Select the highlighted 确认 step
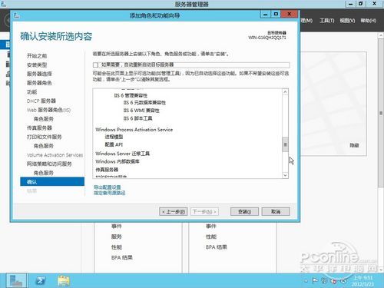 pyautogui.click(x=52, y=182)
